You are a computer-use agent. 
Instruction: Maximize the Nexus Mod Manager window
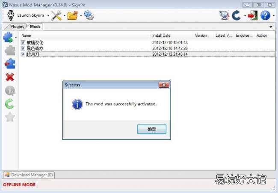(x=259, y=5)
